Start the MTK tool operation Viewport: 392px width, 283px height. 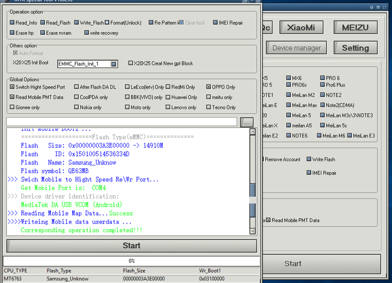click(x=131, y=246)
